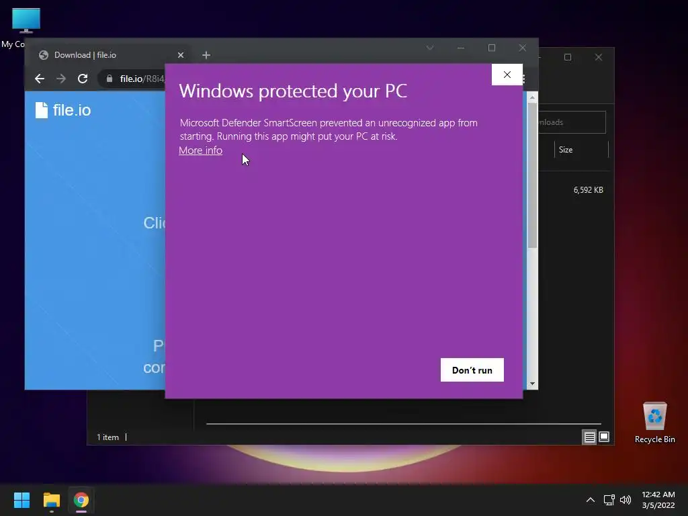This screenshot has height=516, width=688.
Task: Click the file.io address bar URL
Action: (142, 79)
